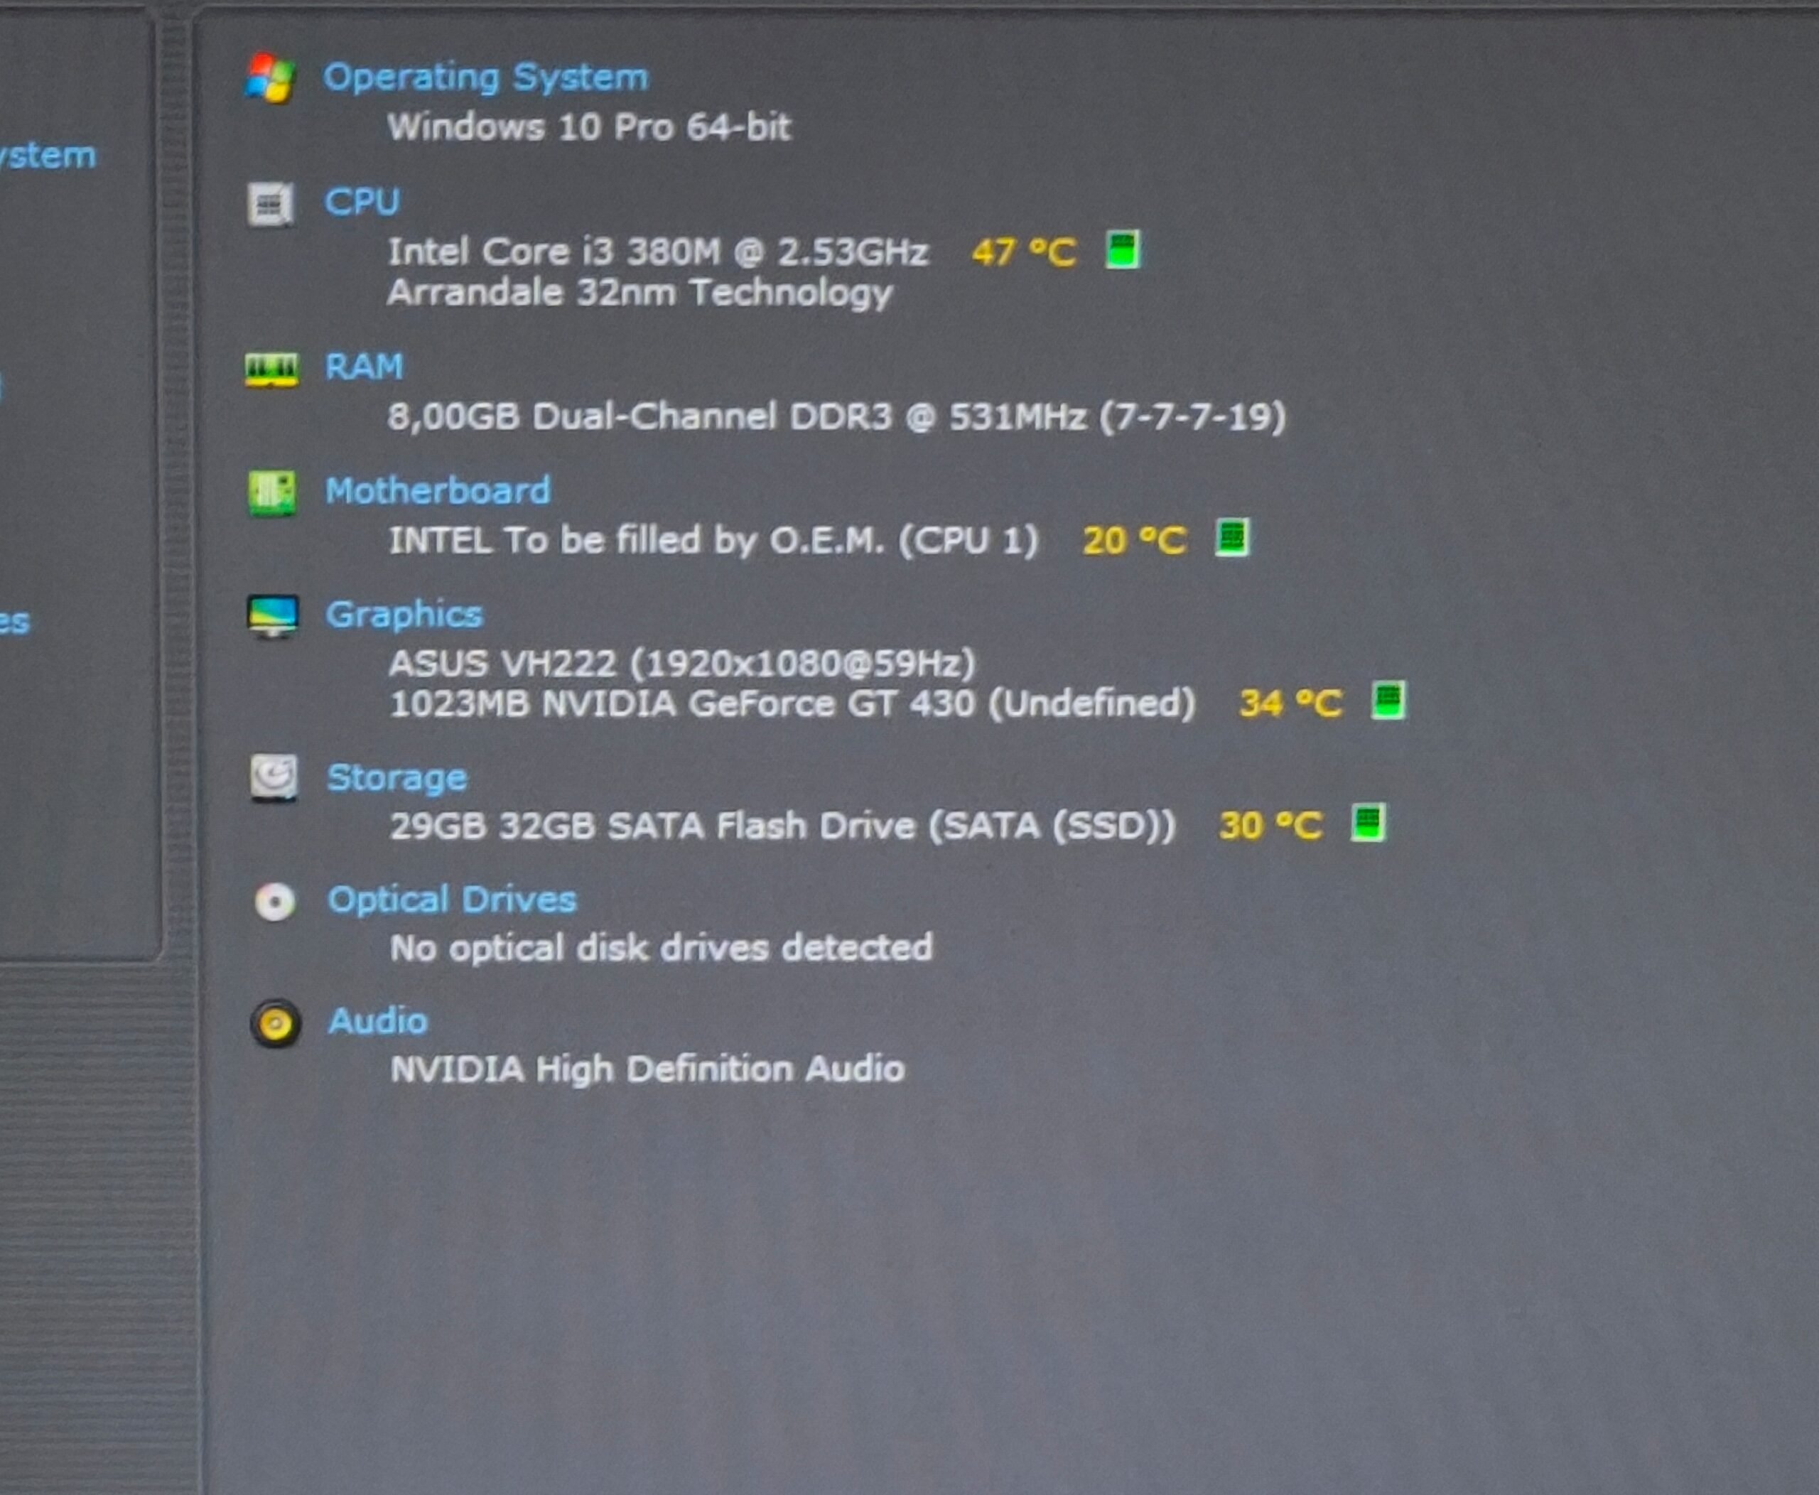Image resolution: width=1819 pixels, height=1495 pixels.
Task: Open the Storage section link
Action: coord(397,777)
